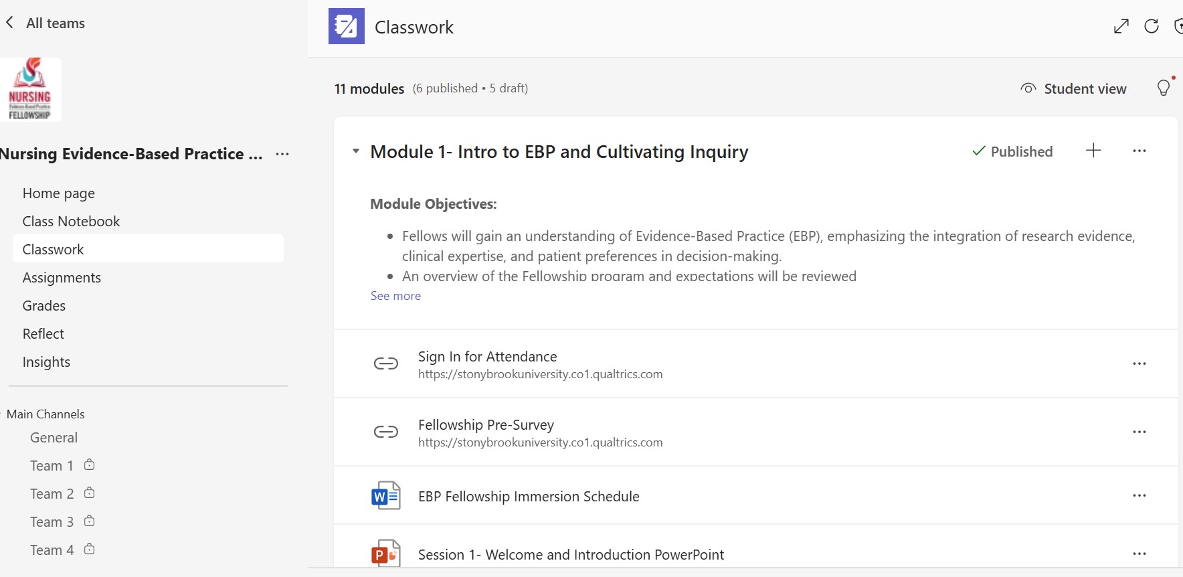
Task: Select Classwork in the sidebar
Action: [x=148, y=249]
